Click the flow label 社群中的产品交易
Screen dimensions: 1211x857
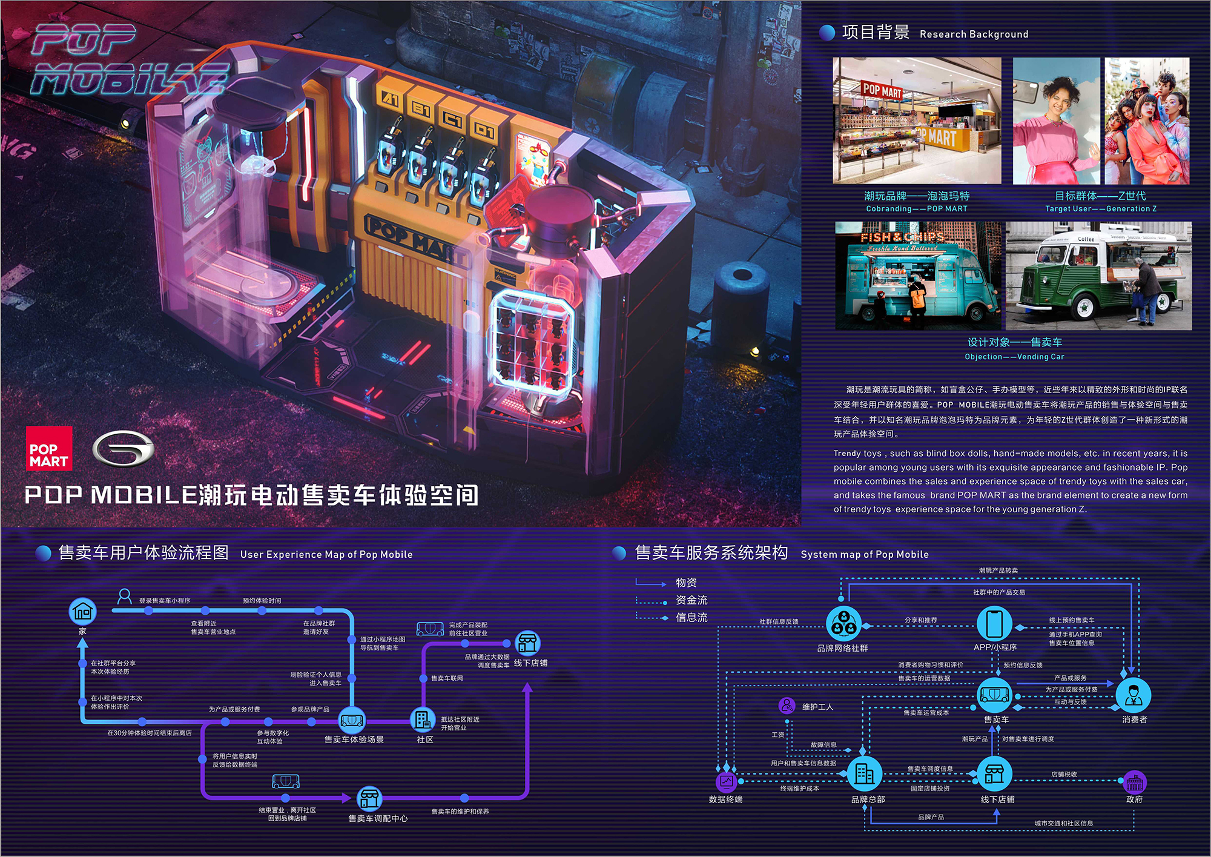(x=999, y=592)
